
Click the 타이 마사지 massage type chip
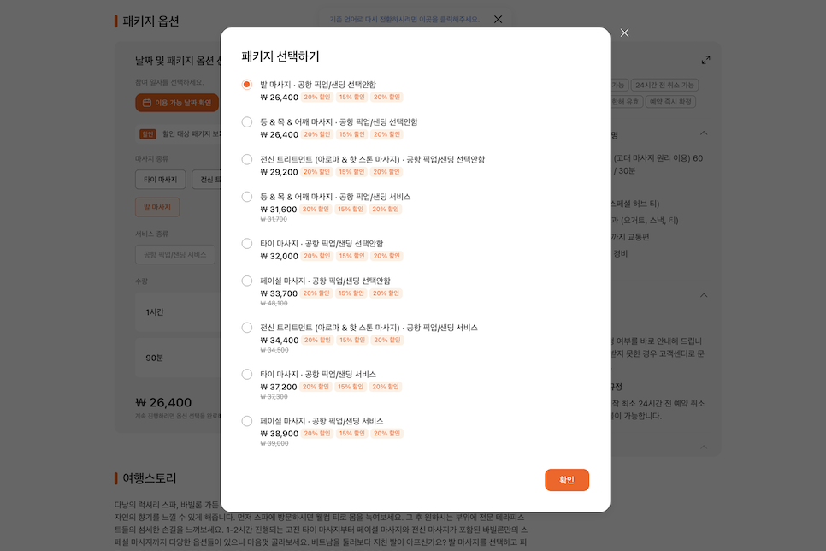(x=160, y=180)
